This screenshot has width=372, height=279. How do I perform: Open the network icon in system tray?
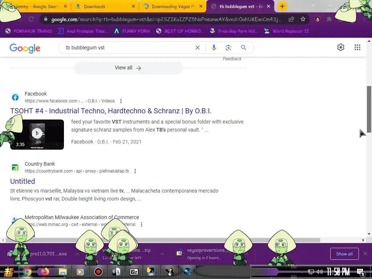click(x=311, y=272)
